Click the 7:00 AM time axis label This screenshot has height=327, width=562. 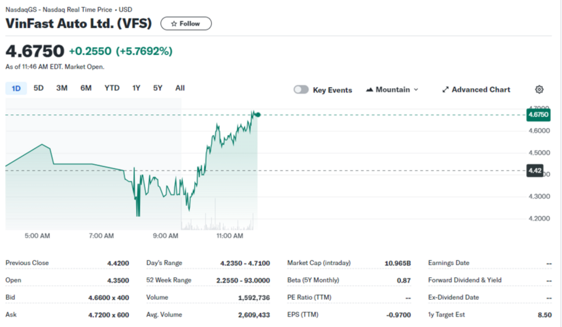coord(101,235)
